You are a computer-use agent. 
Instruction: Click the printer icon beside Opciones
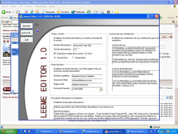[x=37, y=24]
